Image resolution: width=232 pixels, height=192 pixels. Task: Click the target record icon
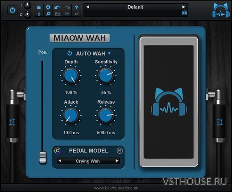tap(67, 13)
